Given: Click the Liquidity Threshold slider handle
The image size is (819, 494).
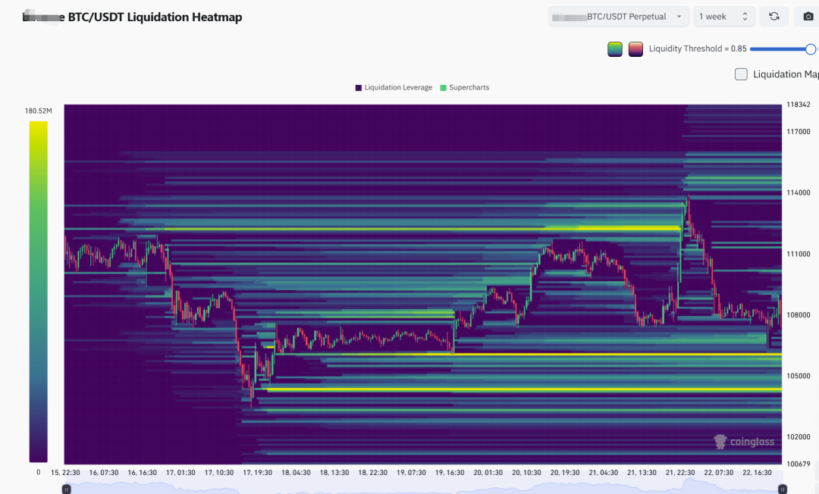Looking at the screenshot, I should coord(811,49).
